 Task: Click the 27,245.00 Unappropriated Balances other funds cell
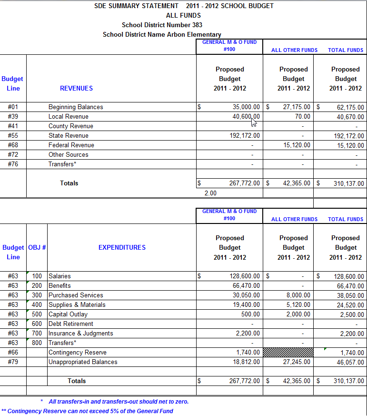click(288, 362)
